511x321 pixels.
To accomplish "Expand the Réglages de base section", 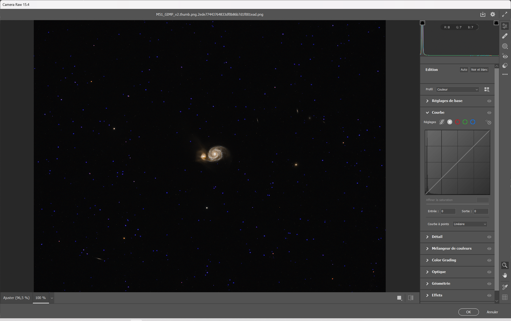I will (x=427, y=101).
